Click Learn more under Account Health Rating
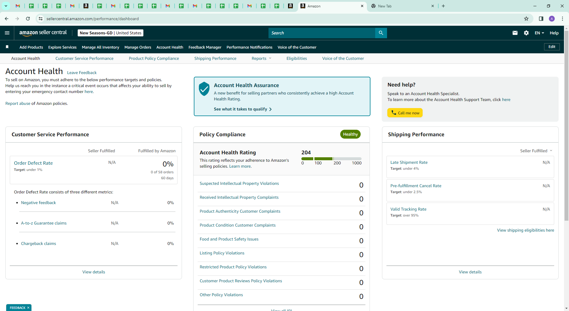The height and width of the screenshot is (311, 569). (240, 166)
